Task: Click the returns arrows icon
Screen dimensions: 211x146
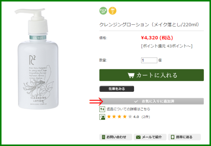Action: pyautogui.click(x=102, y=109)
